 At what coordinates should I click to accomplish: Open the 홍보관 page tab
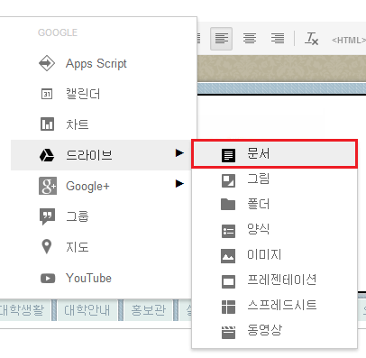[x=149, y=310]
